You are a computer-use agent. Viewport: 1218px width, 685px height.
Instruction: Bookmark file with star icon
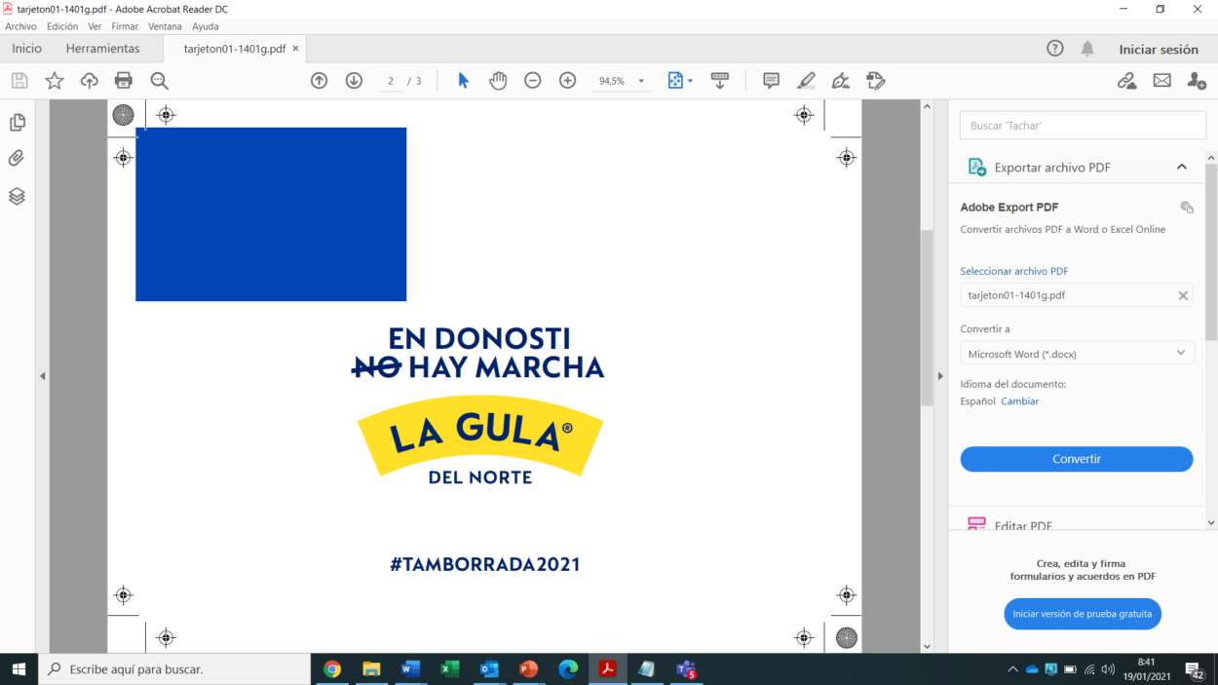pos(55,81)
